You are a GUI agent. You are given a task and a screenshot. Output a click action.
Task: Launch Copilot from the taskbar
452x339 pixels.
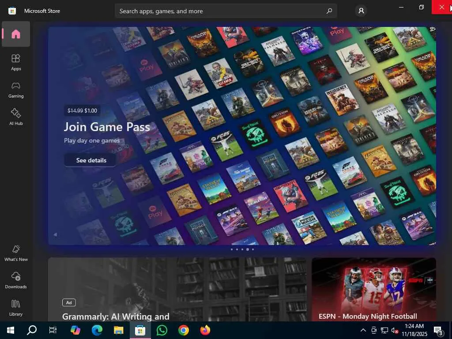(75, 330)
